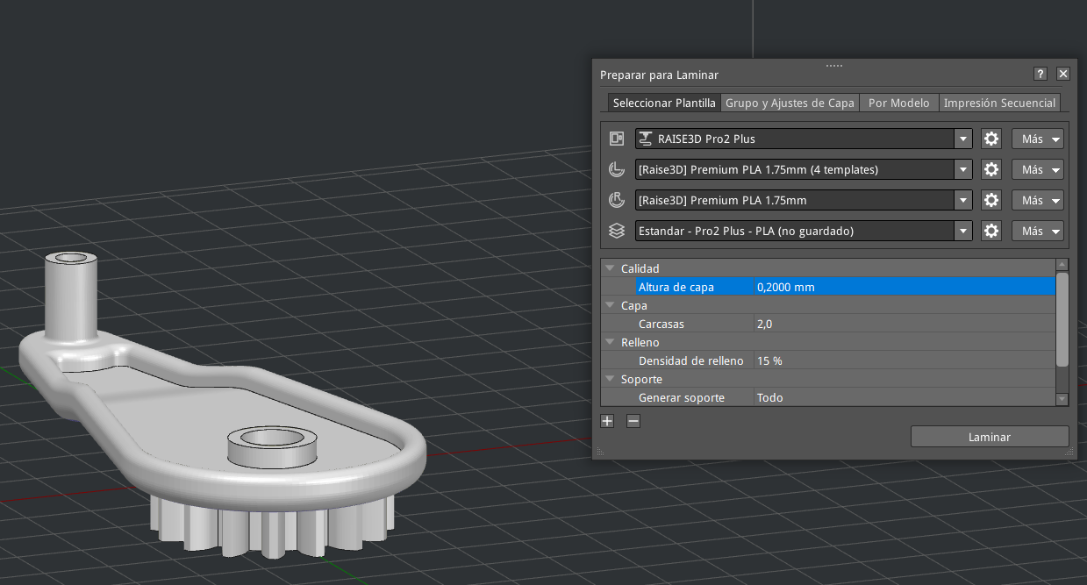Open help with the question mark icon
The width and height of the screenshot is (1087, 585).
click(1041, 75)
